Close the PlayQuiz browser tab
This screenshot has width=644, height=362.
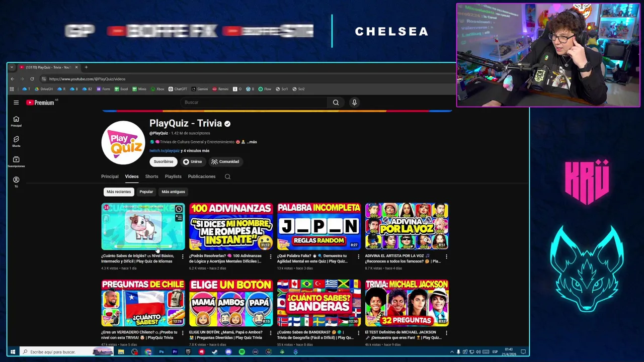point(76,67)
